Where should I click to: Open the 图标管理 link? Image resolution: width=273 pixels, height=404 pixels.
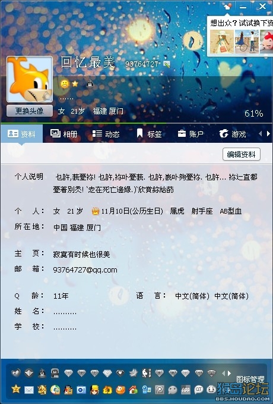tap(250, 379)
